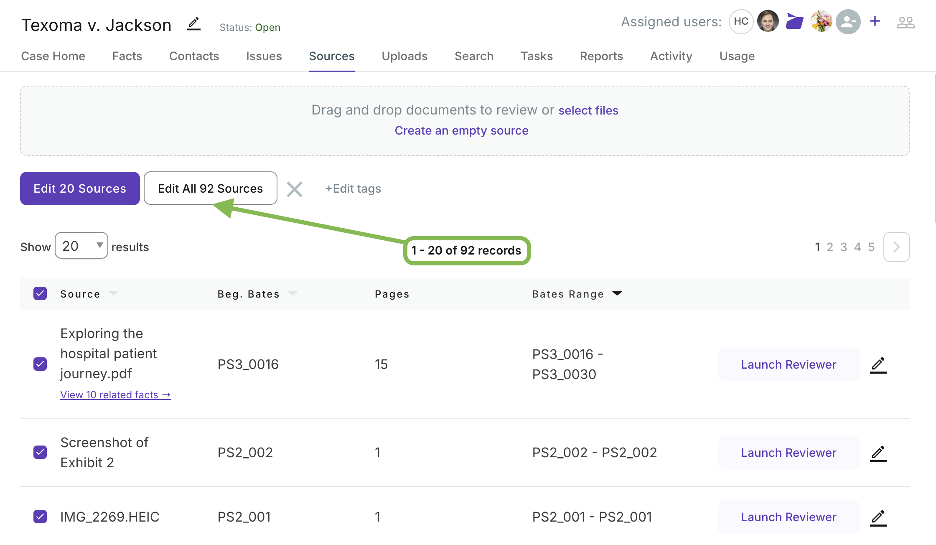Go to next page of results
936x545 pixels.
pyautogui.click(x=896, y=247)
